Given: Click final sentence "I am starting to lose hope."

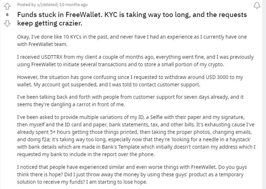Looking at the screenshot, I should [117, 182].
